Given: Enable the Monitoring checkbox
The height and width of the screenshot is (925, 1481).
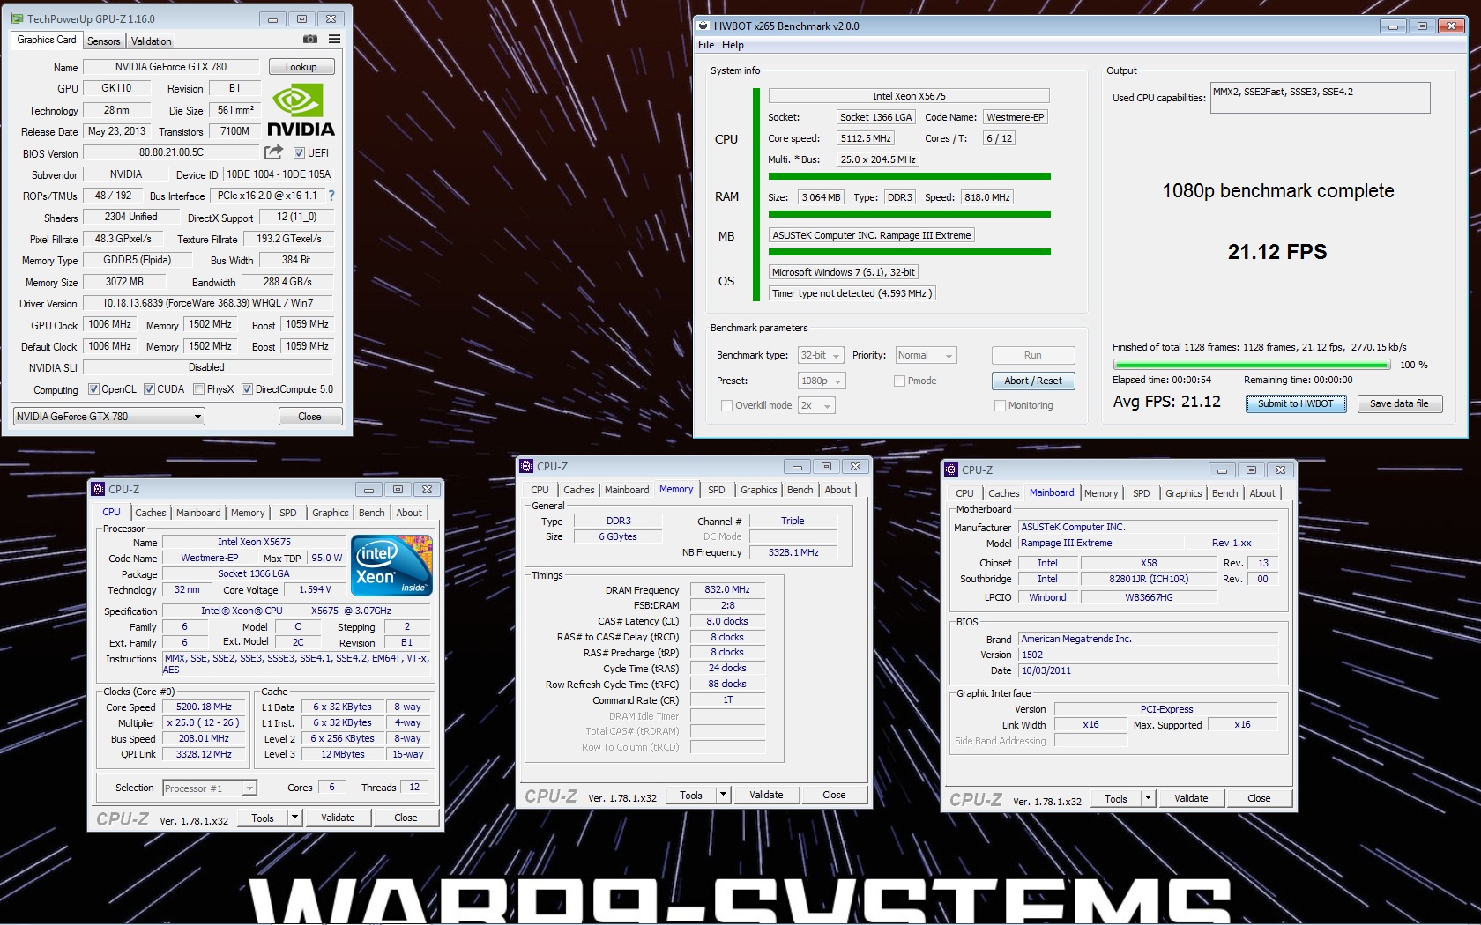Looking at the screenshot, I should click(1000, 406).
